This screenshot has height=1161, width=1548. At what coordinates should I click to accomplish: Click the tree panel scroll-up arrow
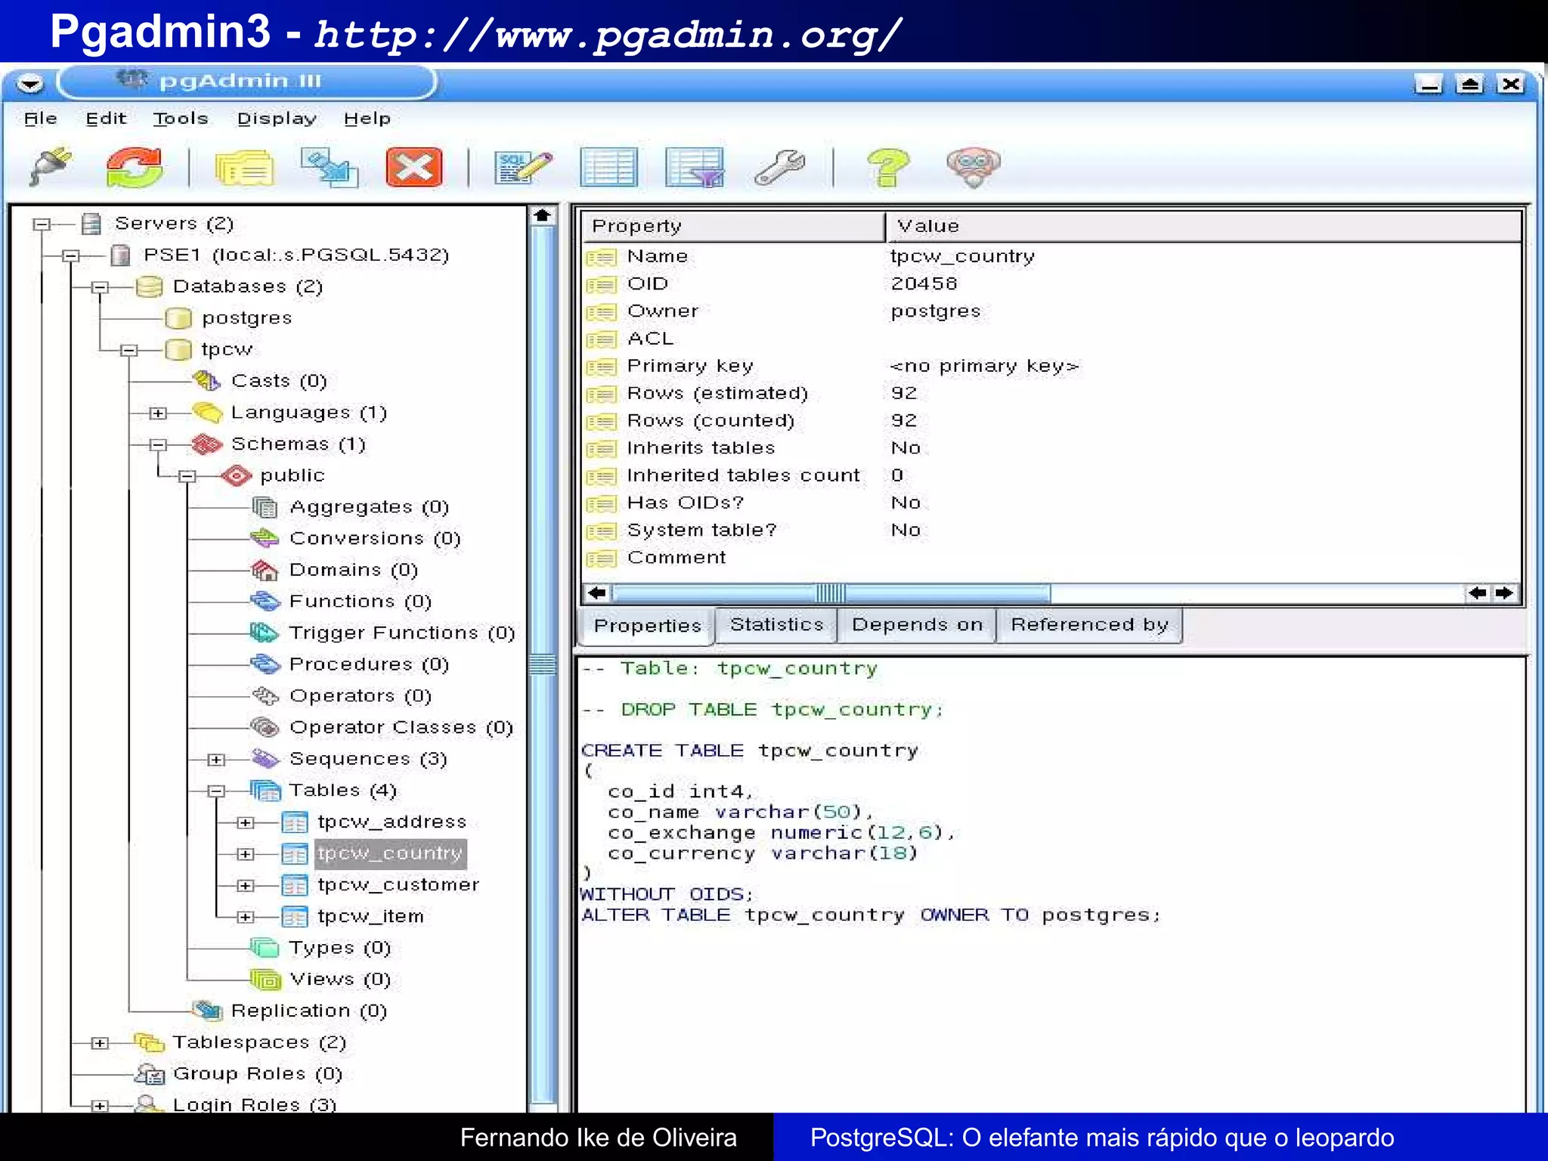click(x=543, y=216)
